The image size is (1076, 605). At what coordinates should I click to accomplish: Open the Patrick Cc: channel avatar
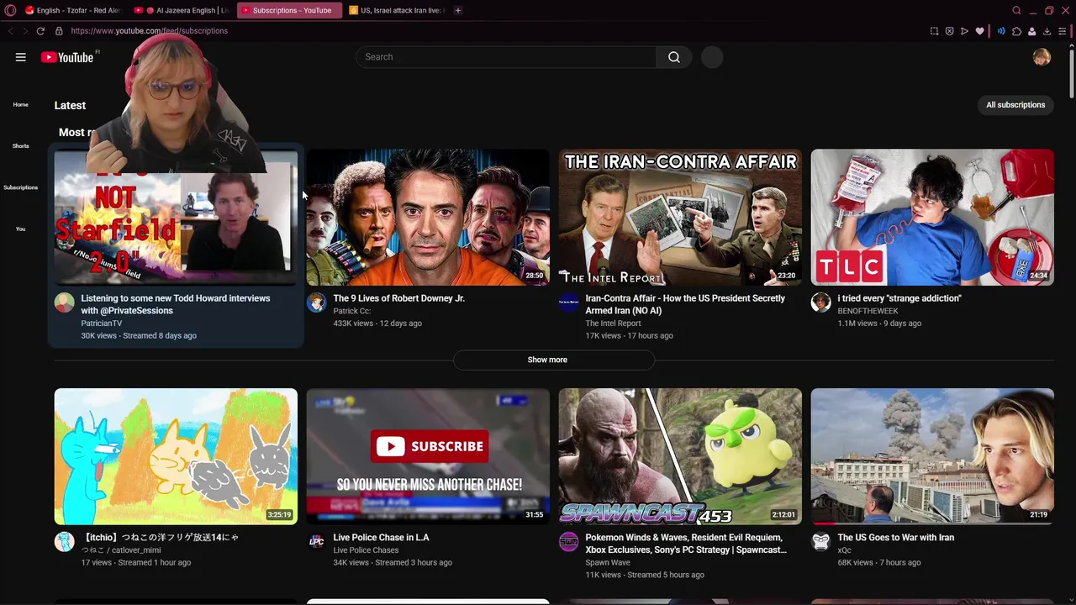click(317, 303)
